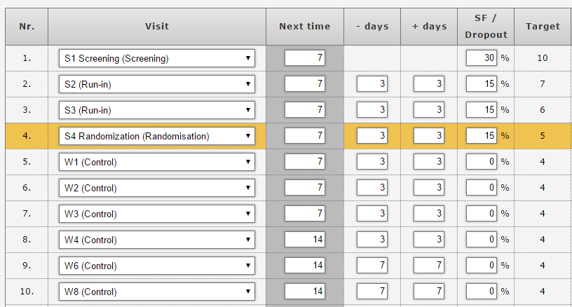Image resolution: width=572 pixels, height=307 pixels.
Task: Open the W4 (Control) visit dropdown
Action: pos(156,240)
